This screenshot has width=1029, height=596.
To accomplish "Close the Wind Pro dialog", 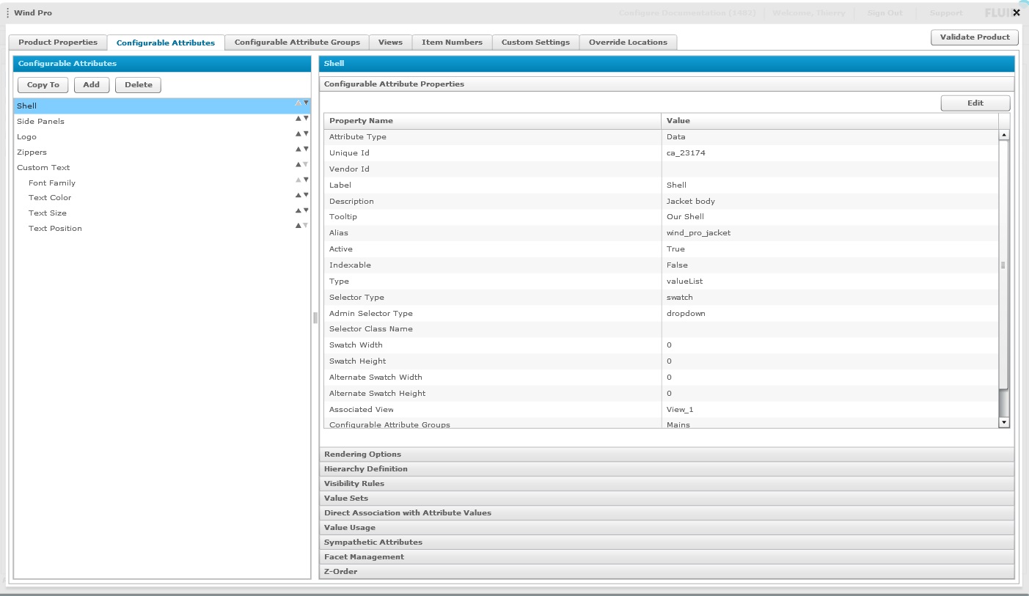I will click(1016, 12).
